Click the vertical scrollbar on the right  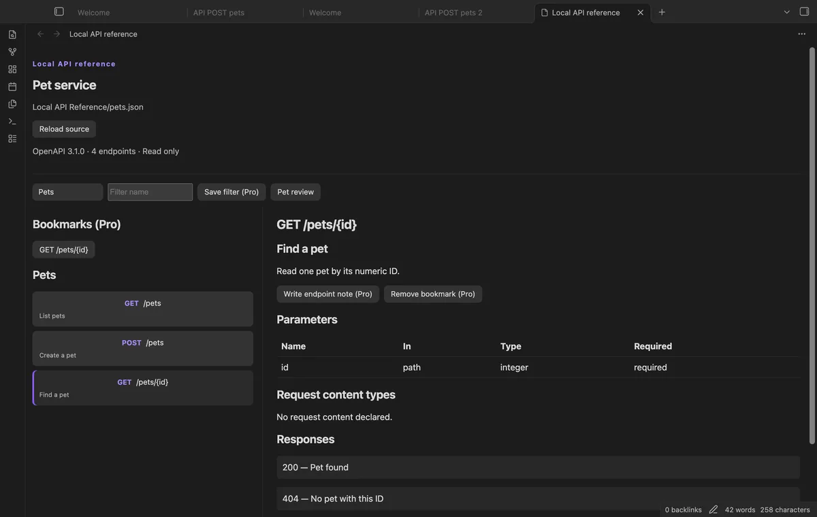[812, 245]
